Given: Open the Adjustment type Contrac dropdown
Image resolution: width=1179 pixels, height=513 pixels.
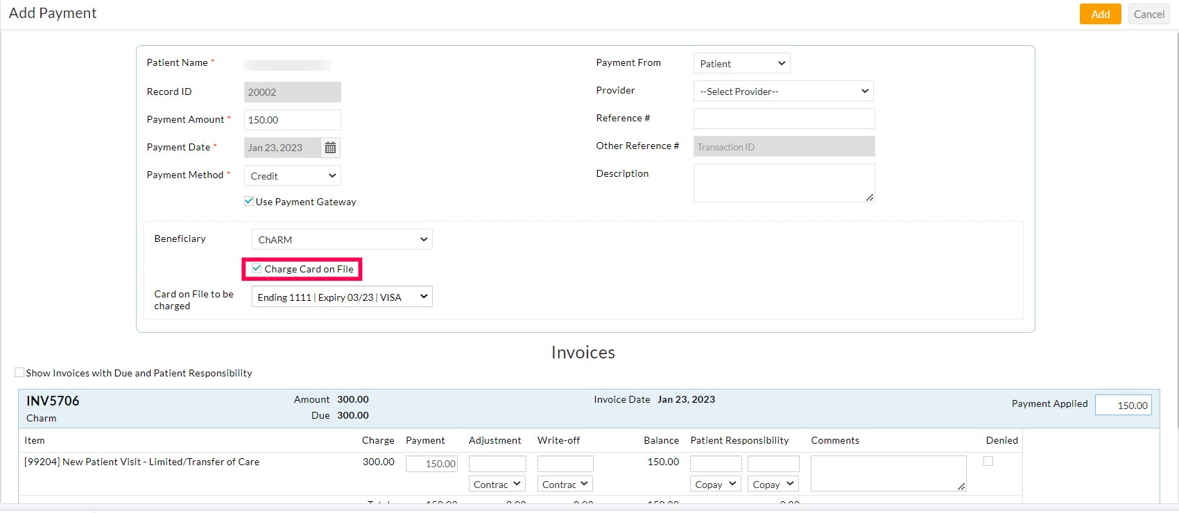Looking at the screenshot, I should tap(497, 485).
